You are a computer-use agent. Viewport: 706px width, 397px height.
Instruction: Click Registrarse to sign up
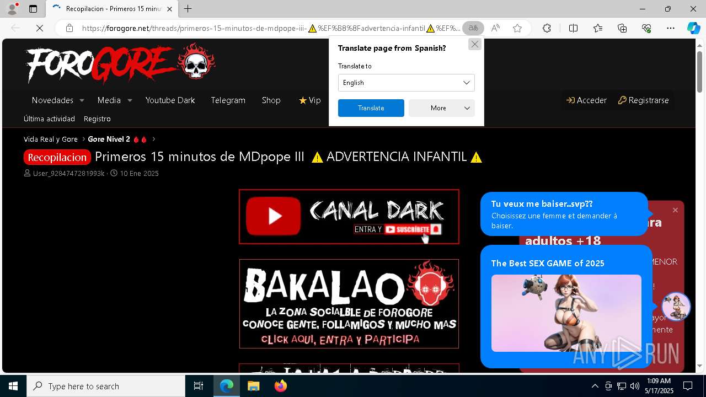pos(643,100)
